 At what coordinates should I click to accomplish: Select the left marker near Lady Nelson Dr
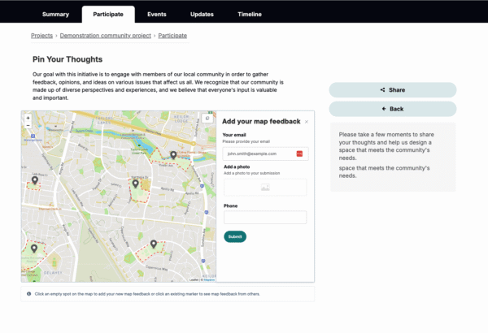click(34, 179)
